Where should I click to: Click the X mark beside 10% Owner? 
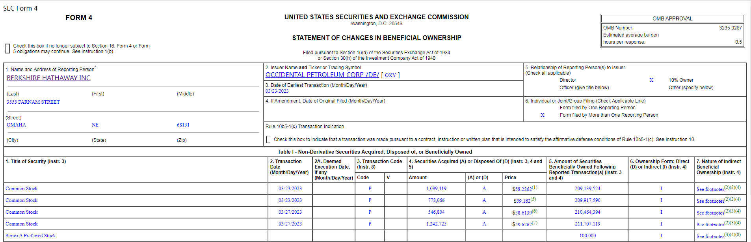pyautogui.click(x=651, y=80)
